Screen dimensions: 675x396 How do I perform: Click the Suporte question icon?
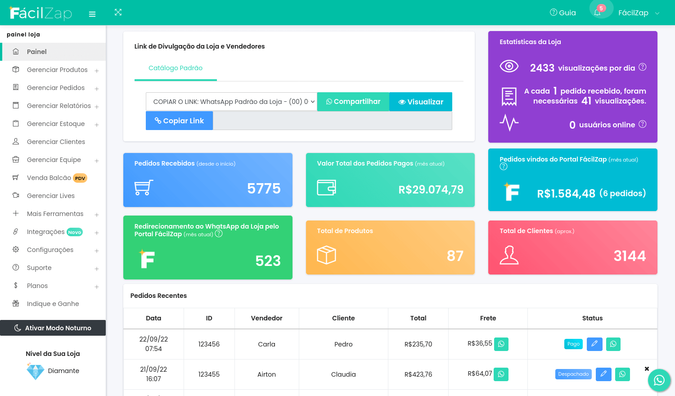(16, 267)
